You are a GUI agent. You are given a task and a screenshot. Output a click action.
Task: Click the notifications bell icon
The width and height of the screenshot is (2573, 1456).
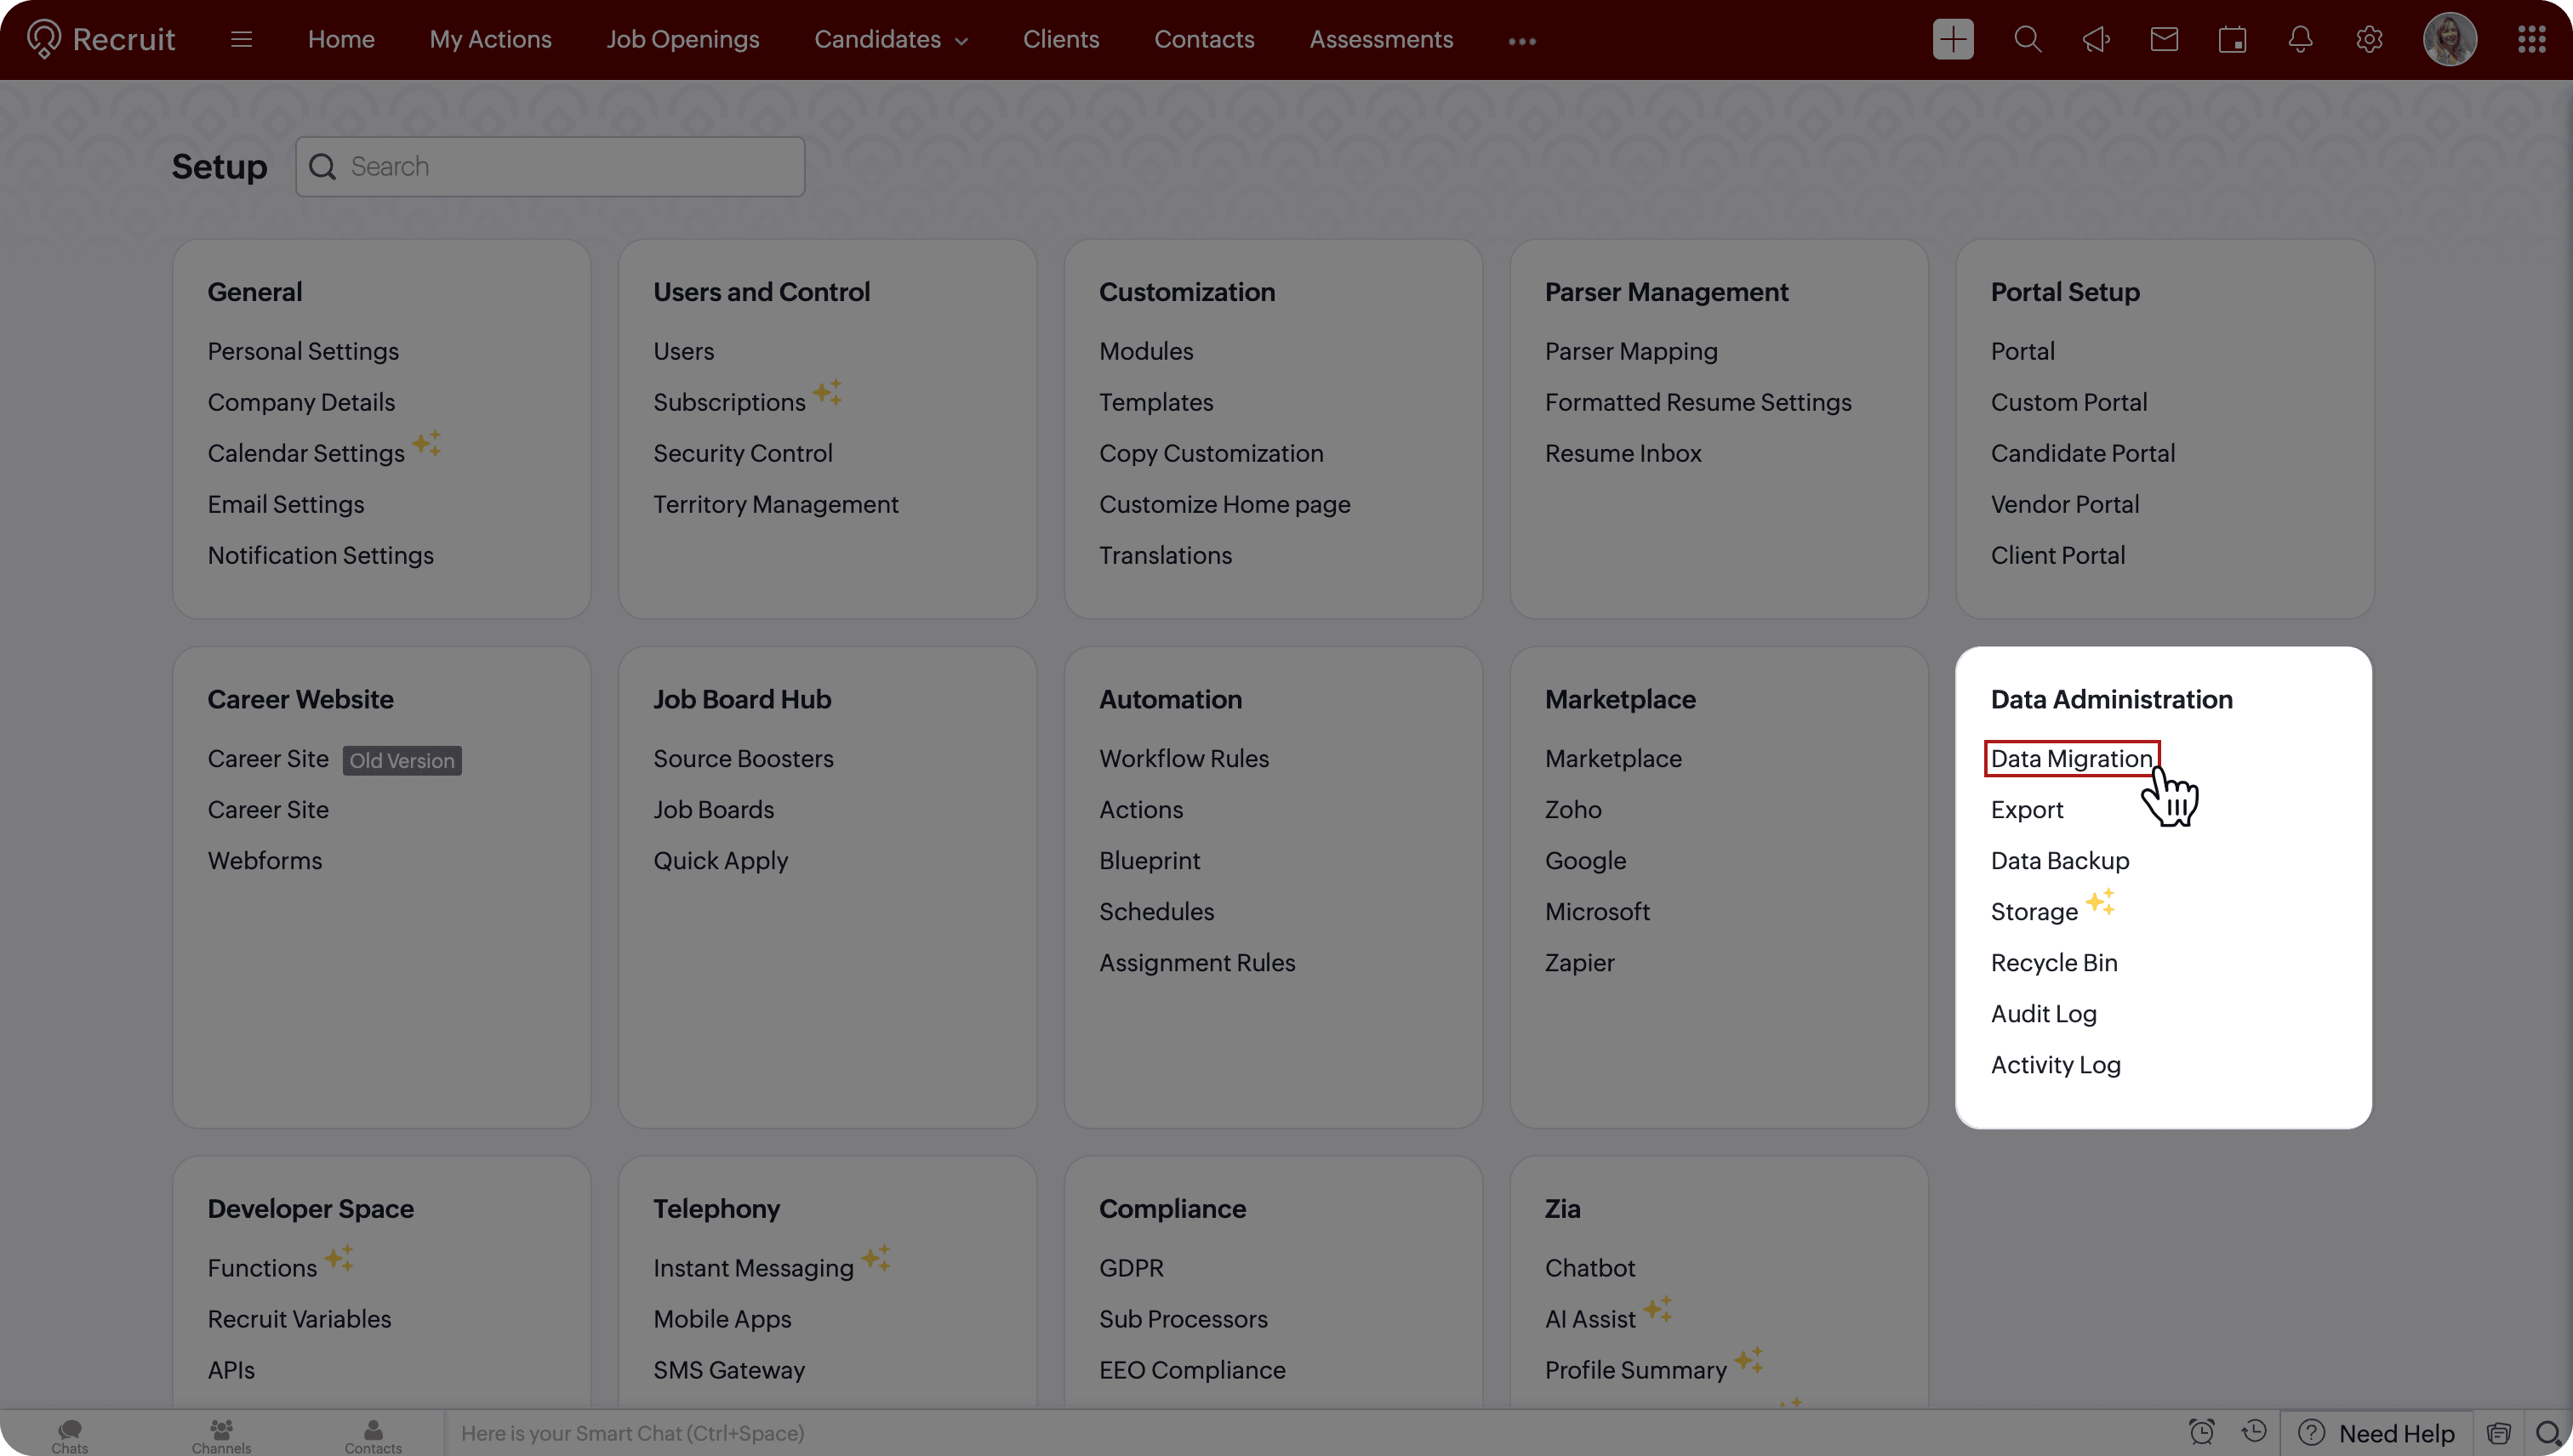point(2300,40)
